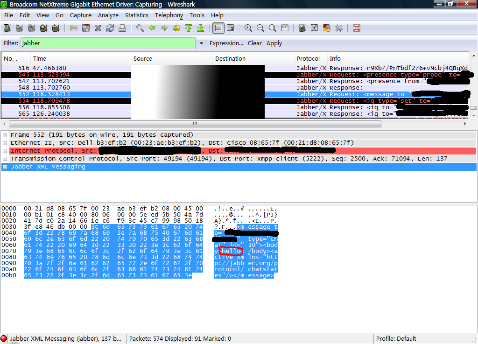Viewport: 478px width, 344px height.
Task: Open the Filter label dialog
Action: 11,43
